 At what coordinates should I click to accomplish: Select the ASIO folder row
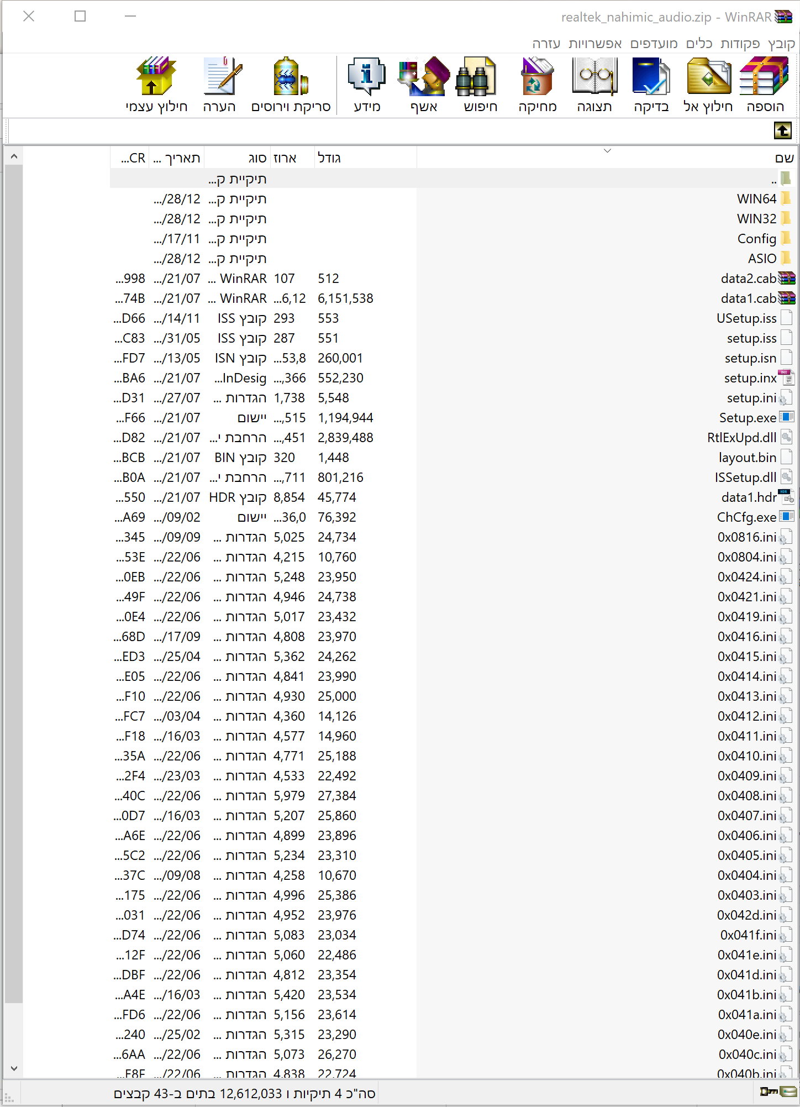[453, 259]
